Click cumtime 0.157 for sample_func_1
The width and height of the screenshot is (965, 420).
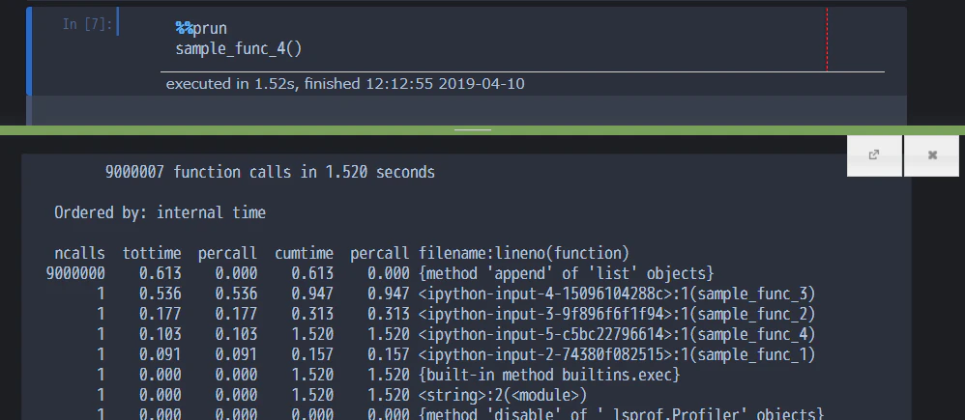click(x=312, y=354)
